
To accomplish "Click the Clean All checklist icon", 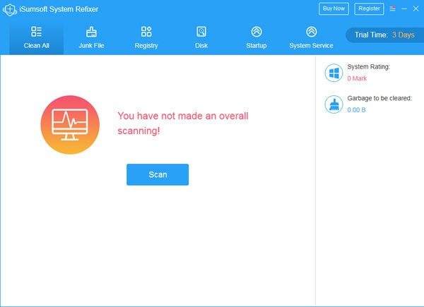I will [x=36, y=32].
